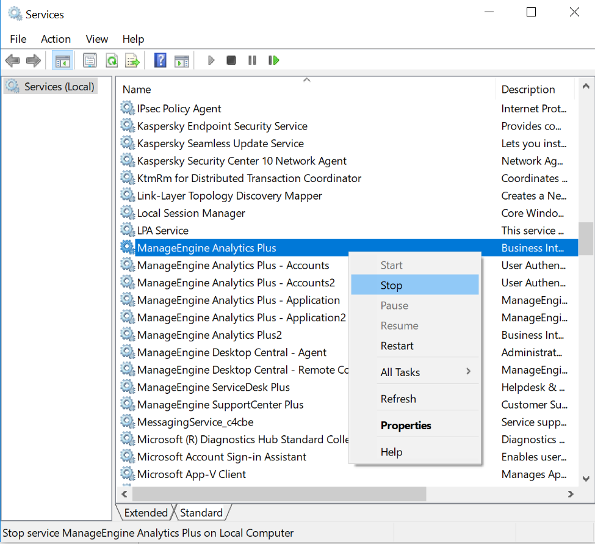
Task: Click the Back arrow in toolbar
Action: [12, 60]
